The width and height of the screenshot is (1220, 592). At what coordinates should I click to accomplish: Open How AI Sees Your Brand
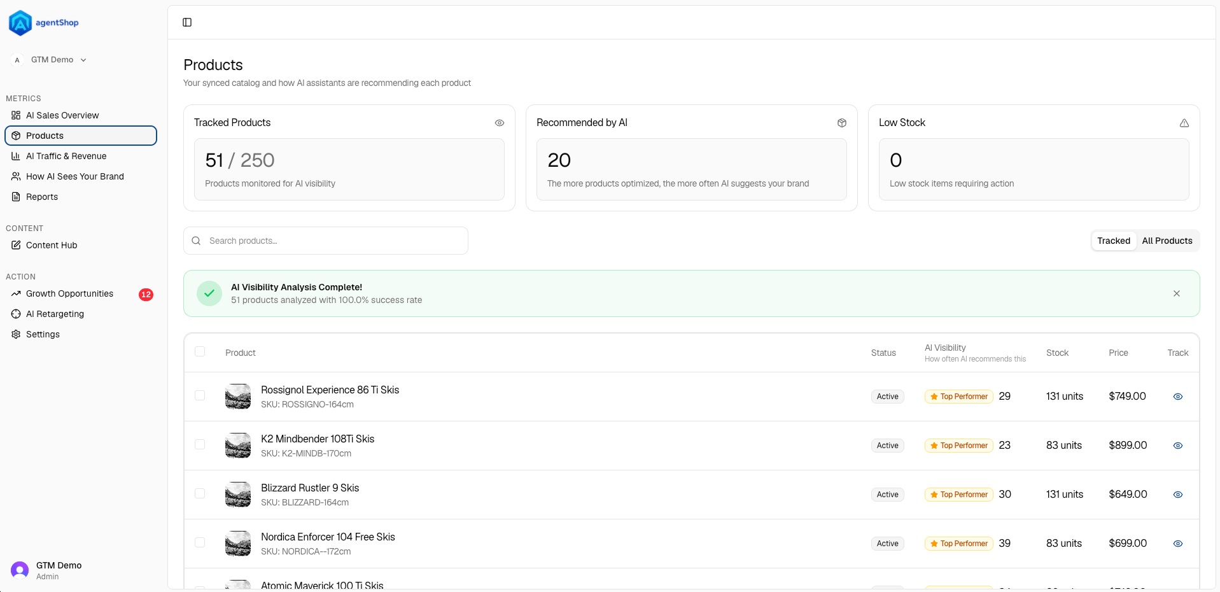81,176
